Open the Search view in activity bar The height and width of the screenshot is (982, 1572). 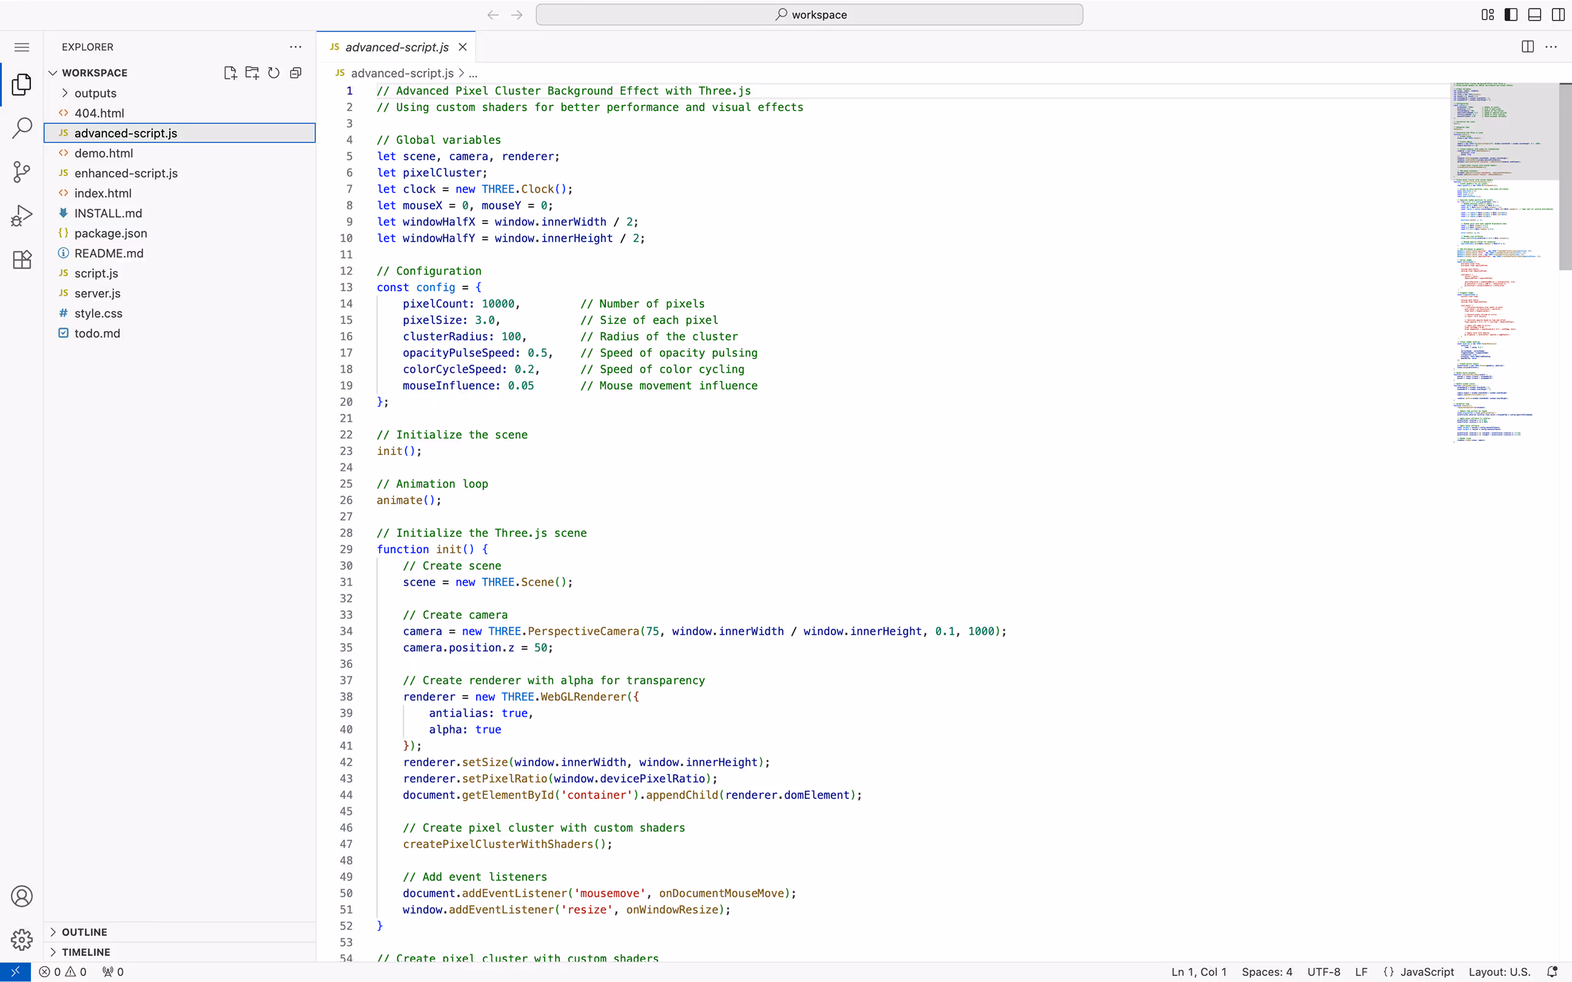coord(21,128)
